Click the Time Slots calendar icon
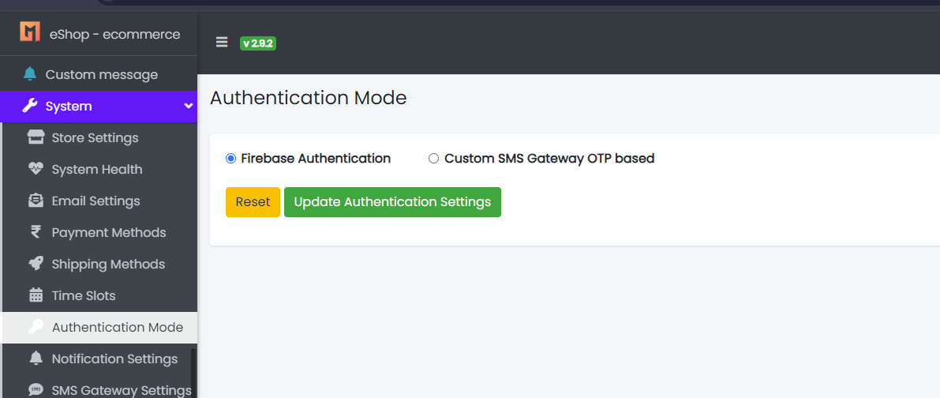 point(36,295)
